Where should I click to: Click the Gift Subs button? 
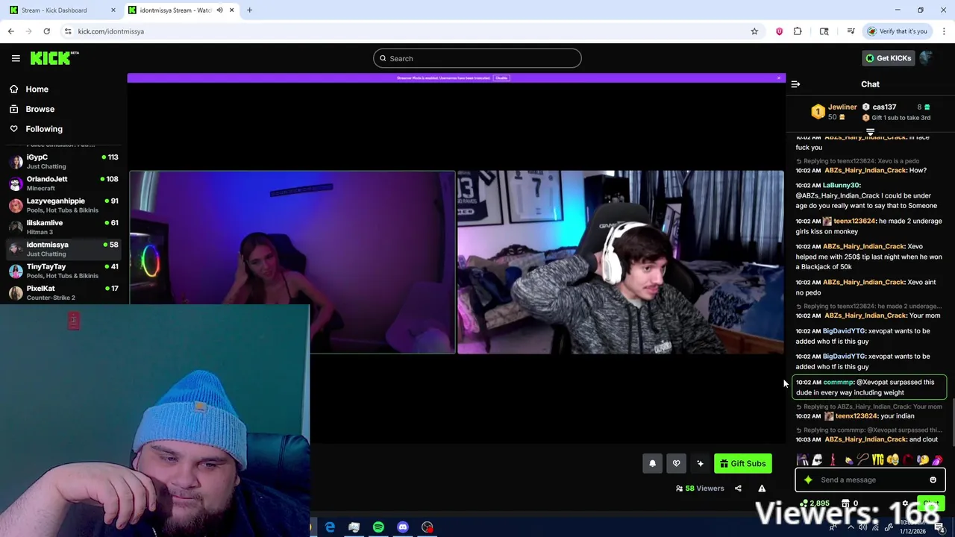[742, 464]
